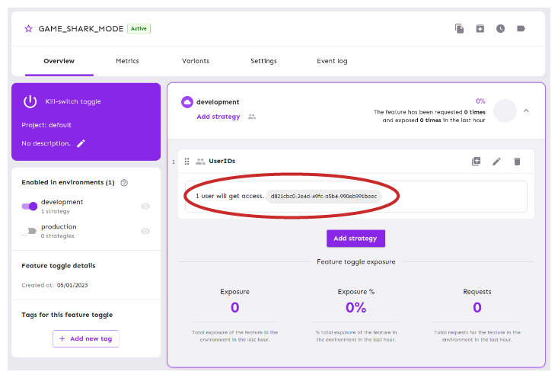Click '1 user will get access.' text

pyautogui.click(x=230, y=196)
